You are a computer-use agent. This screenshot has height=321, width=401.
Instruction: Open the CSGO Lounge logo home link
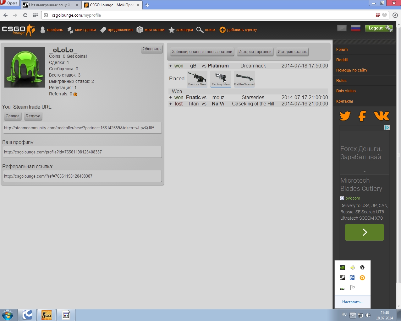pos(18,30)
